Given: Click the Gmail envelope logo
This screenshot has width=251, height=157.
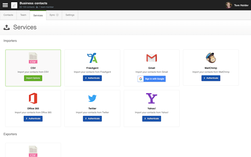Looking at the screenshot, I should point(151,58).
